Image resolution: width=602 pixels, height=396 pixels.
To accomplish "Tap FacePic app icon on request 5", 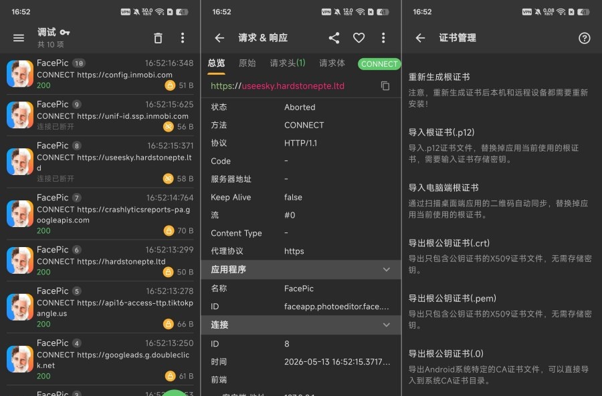I will (x=20, y=307).
